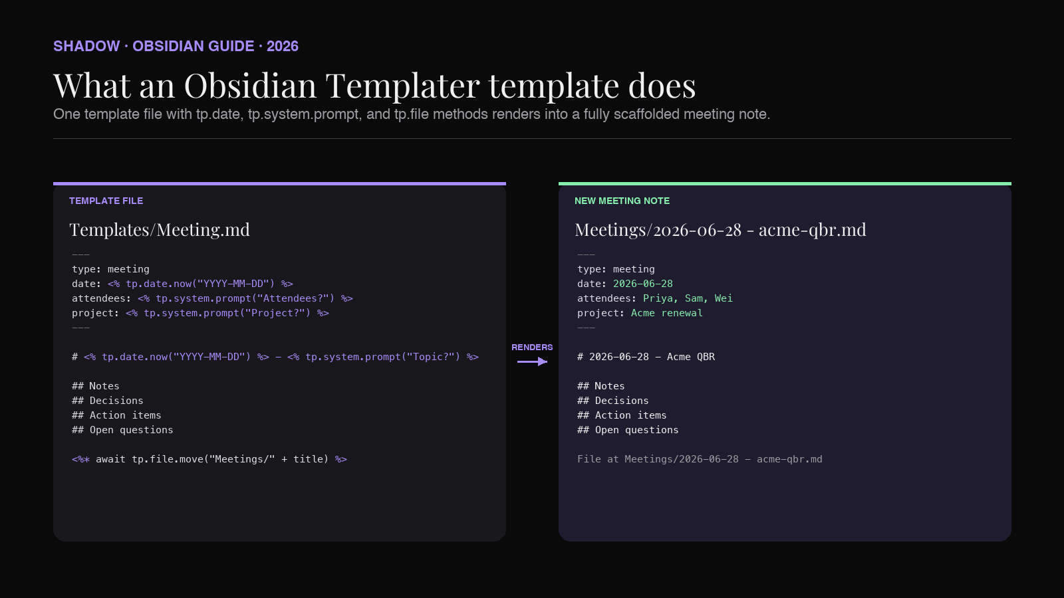Click the 'attendees: Priya, Sam, Wei' line
This screenshot has width=1064, height=598.
pyautogui.click(x=655, y=298)
